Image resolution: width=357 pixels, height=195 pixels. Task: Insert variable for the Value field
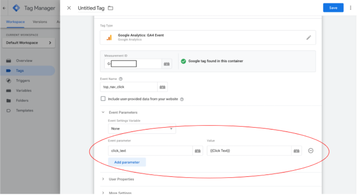point(297,151)
